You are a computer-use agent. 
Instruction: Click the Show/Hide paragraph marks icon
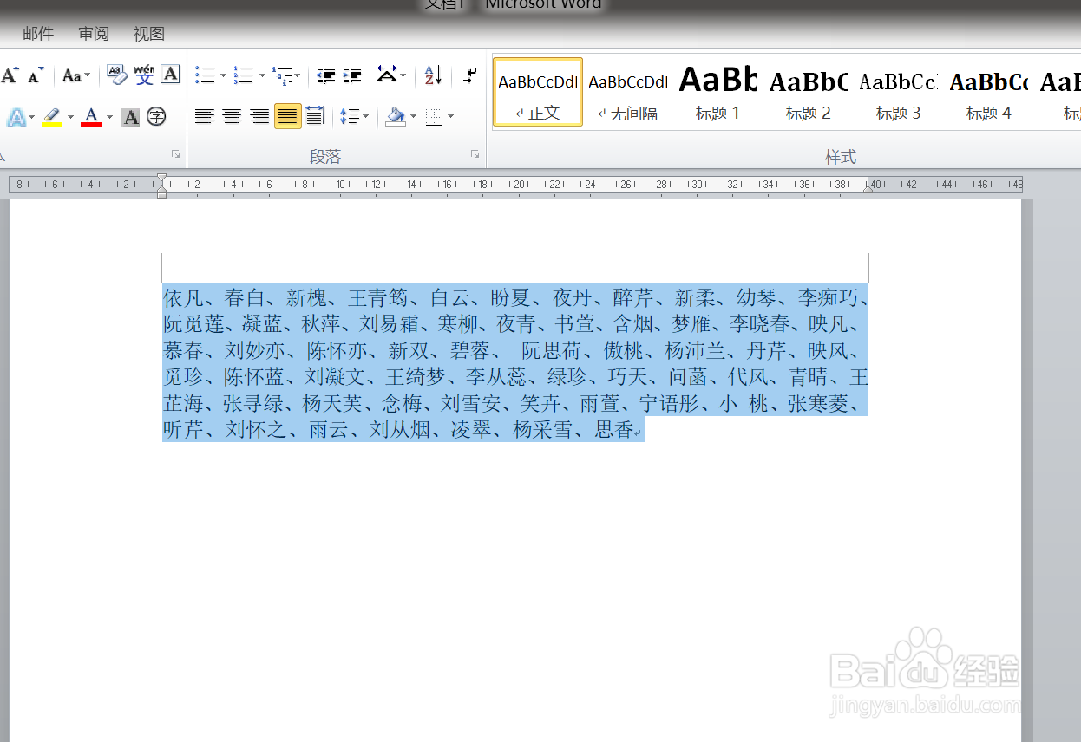coord(469,76)
